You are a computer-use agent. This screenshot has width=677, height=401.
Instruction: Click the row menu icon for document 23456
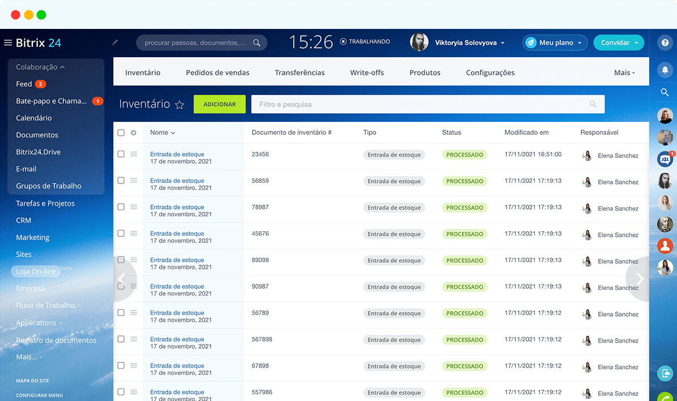pos(134,154)
